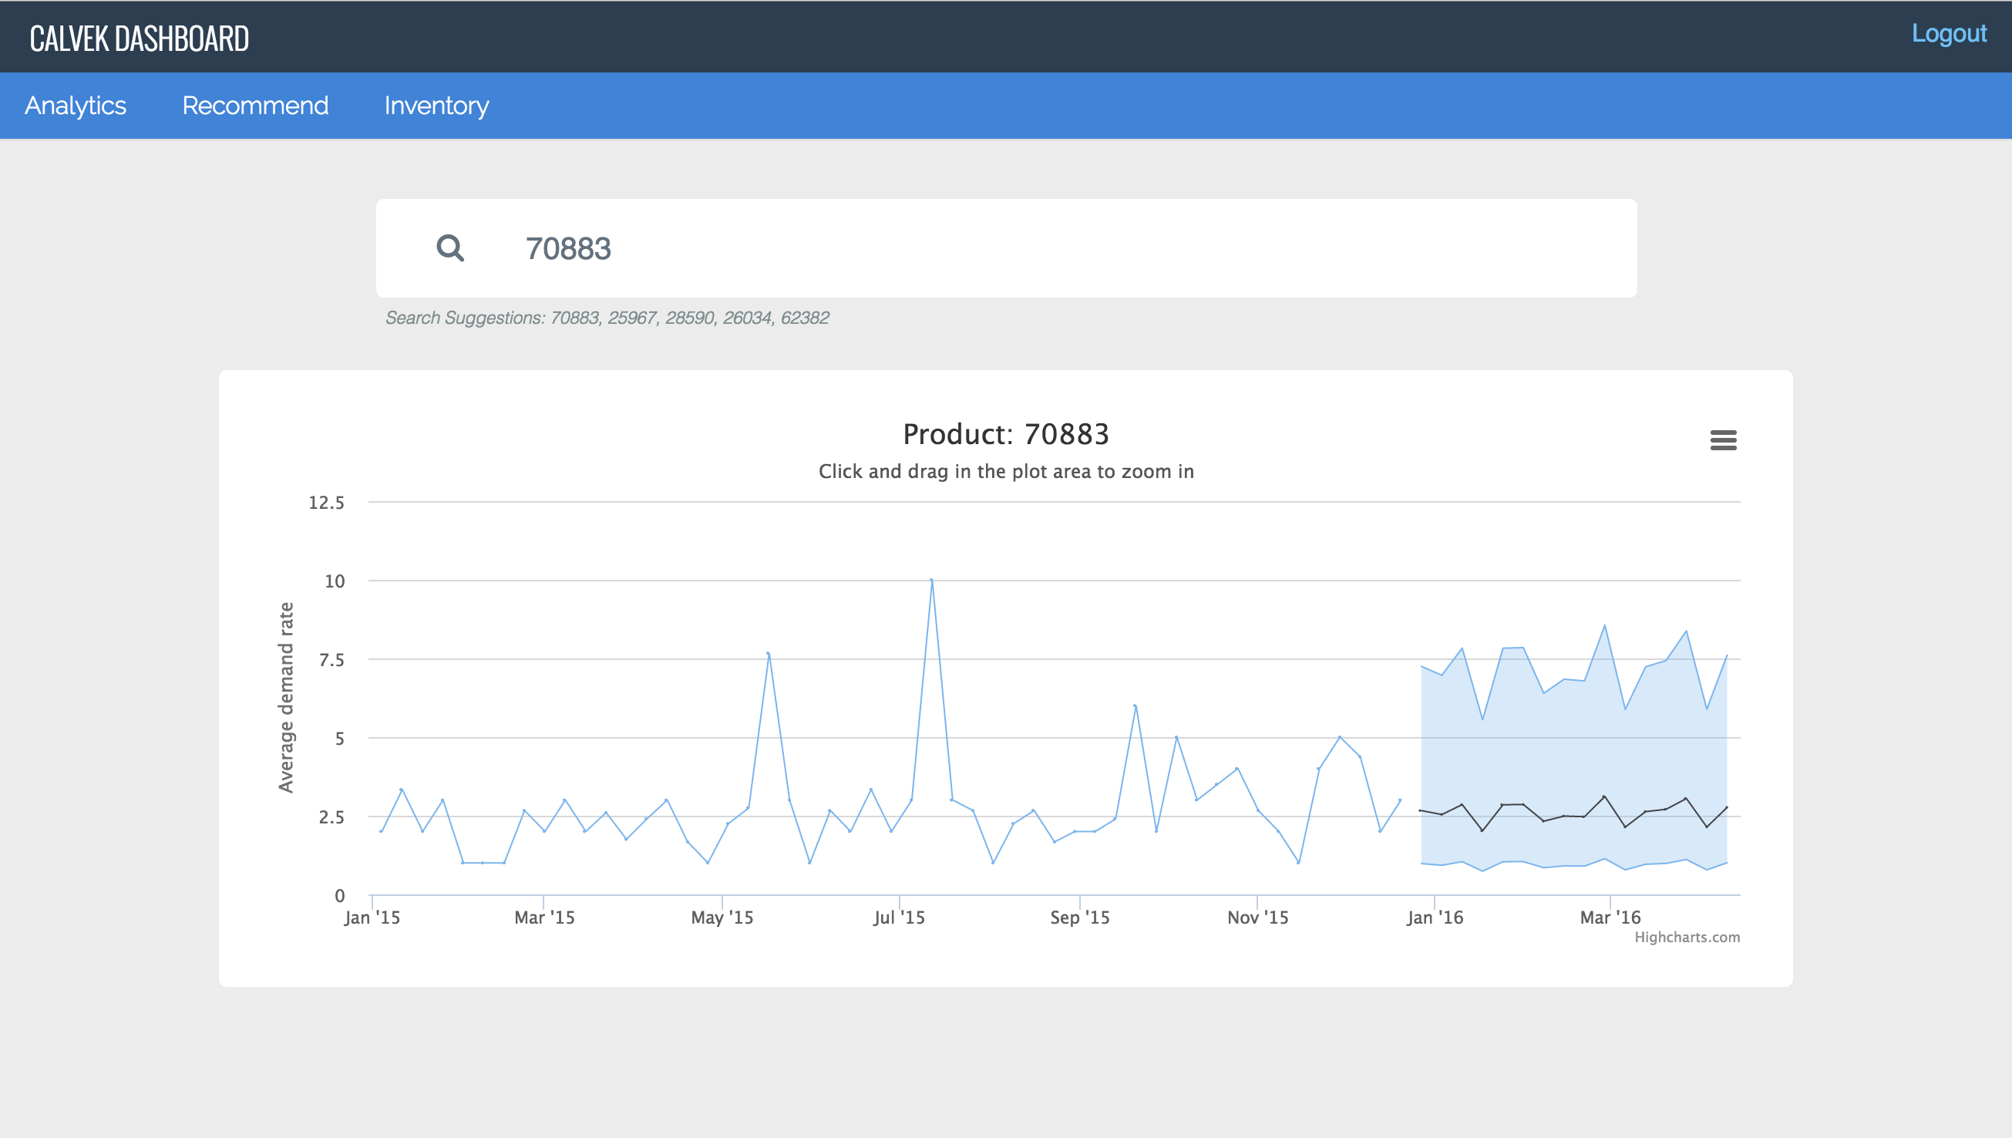Click the 7.5 y-axis label
This screenshot has height=1138, width=2012.
point(331,660)
